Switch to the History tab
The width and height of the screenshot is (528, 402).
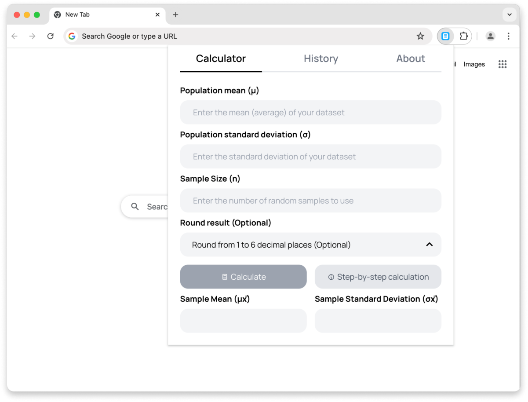point(321,58)
